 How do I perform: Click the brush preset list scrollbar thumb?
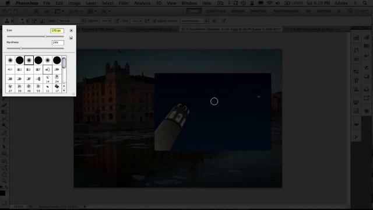point(64,63)
